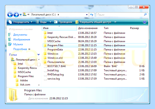Select the Windows.old name text

click(x=55, y=58)
